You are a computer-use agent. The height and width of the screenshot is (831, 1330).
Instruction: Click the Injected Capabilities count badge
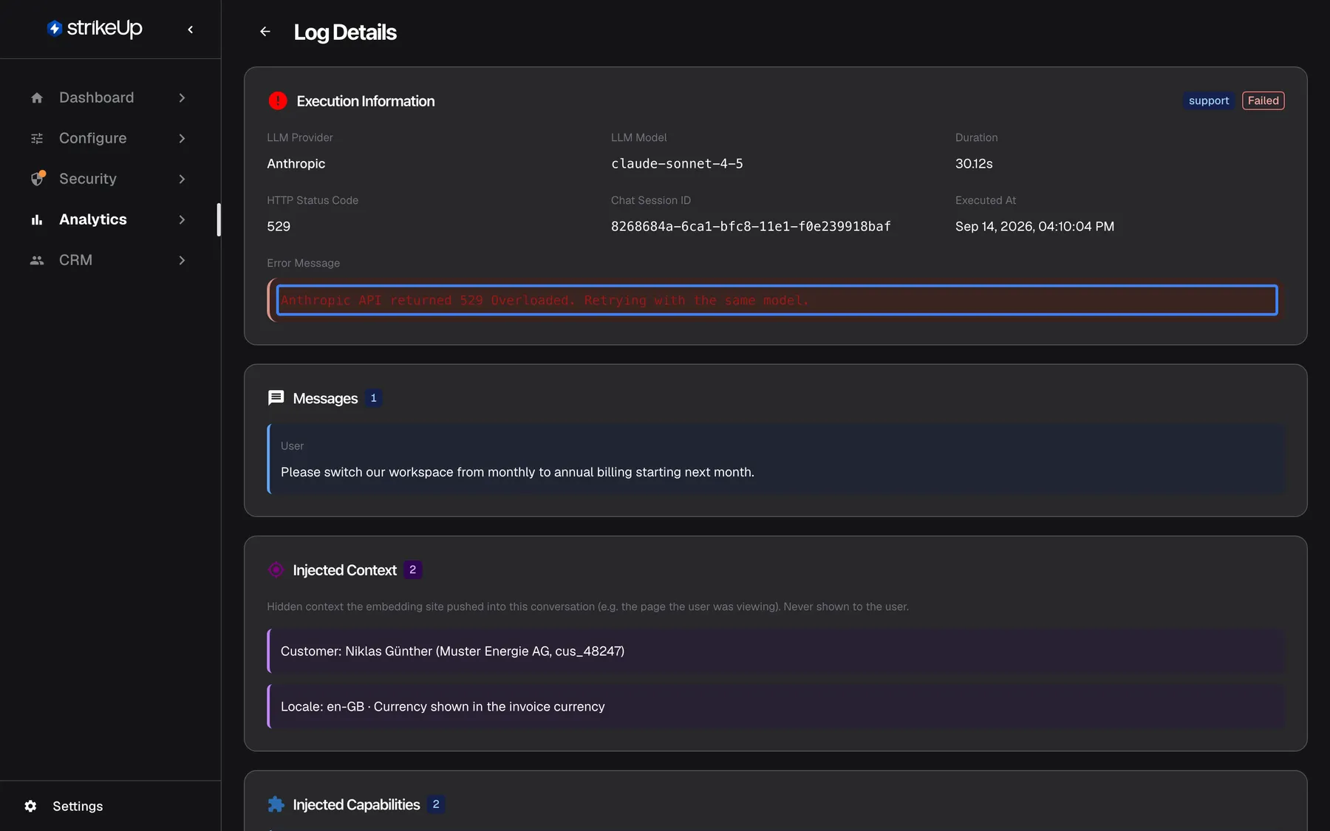coord(436,804)
